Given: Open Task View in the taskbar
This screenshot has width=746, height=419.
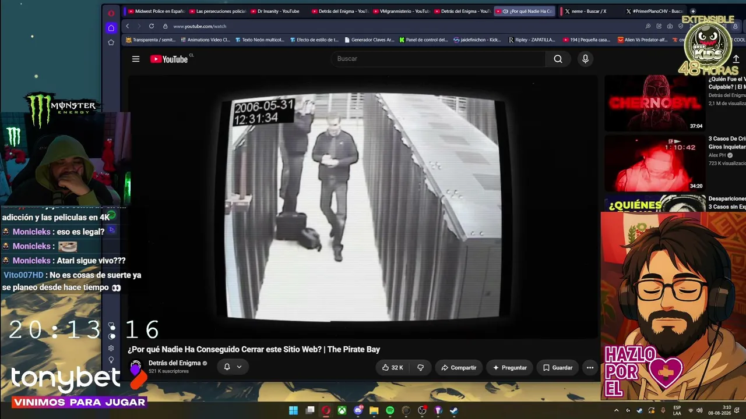Looking at the screenshot, I should 310,410.
